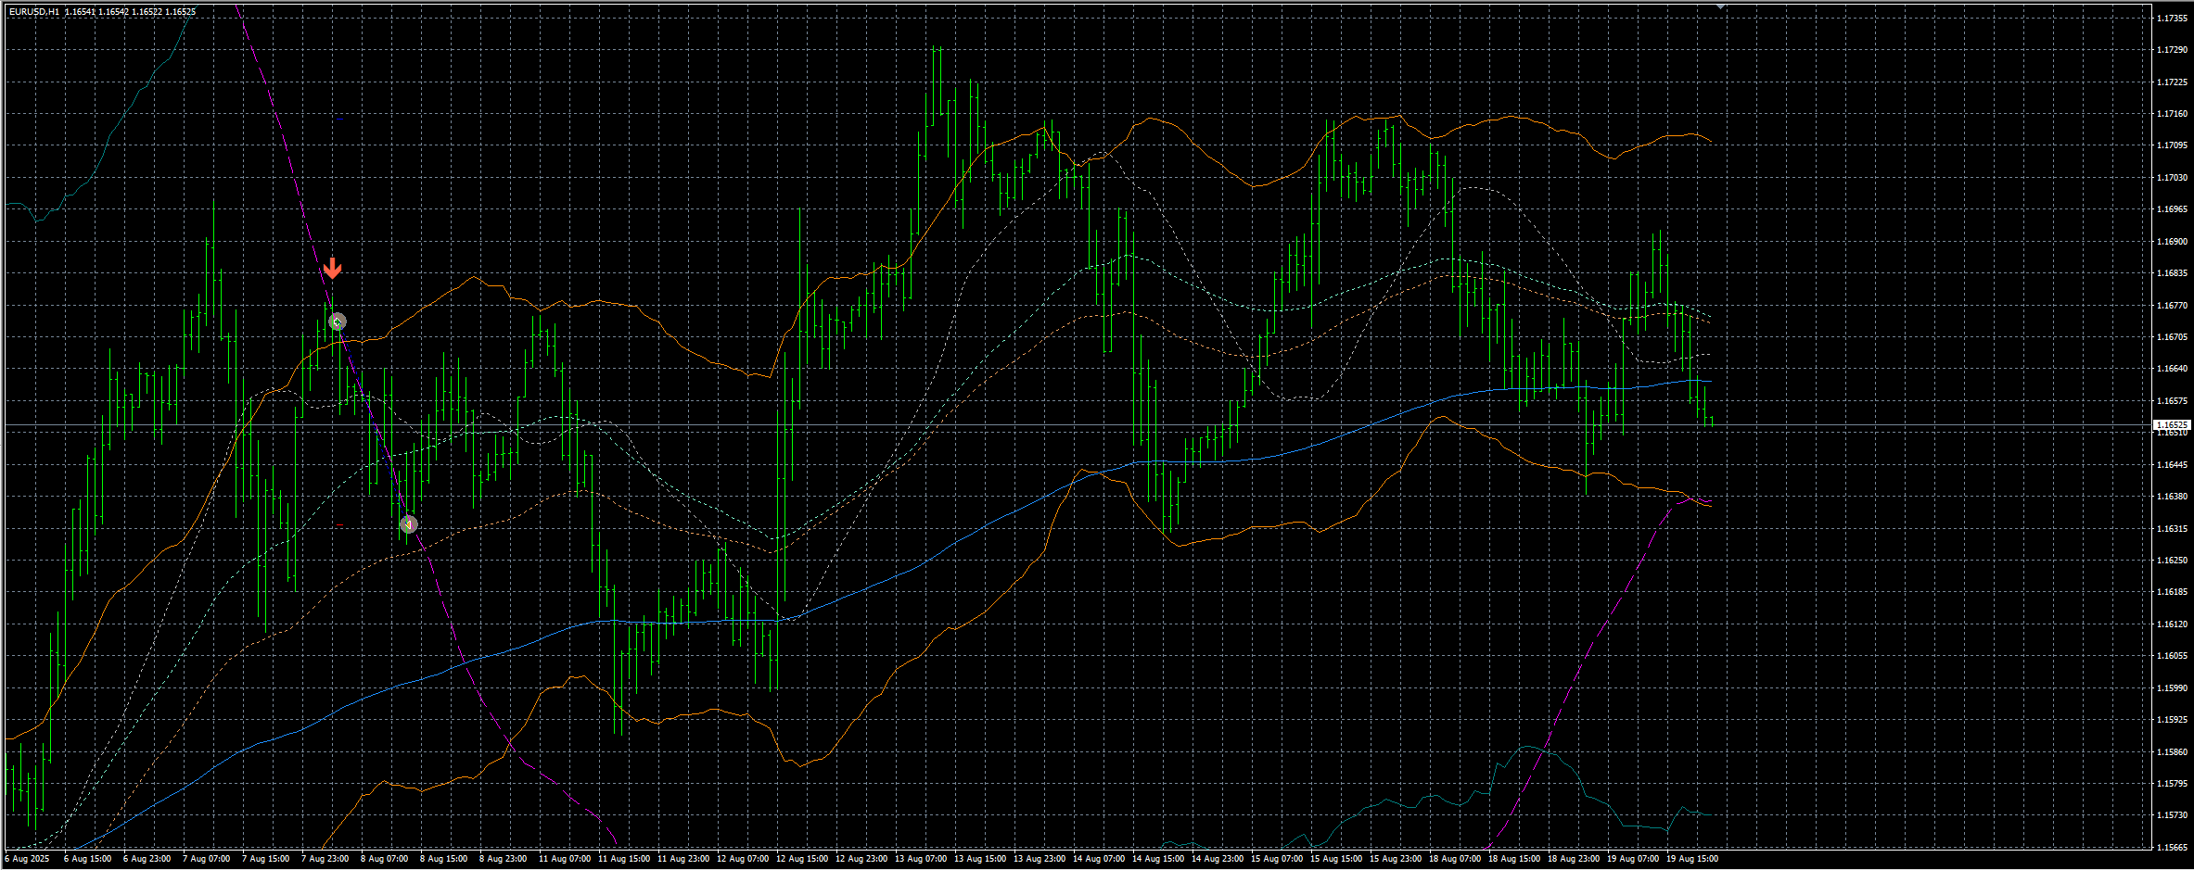Click the 1.15795 price scale label
This screenshot has width=2194, height=870.
(2172, 784)
